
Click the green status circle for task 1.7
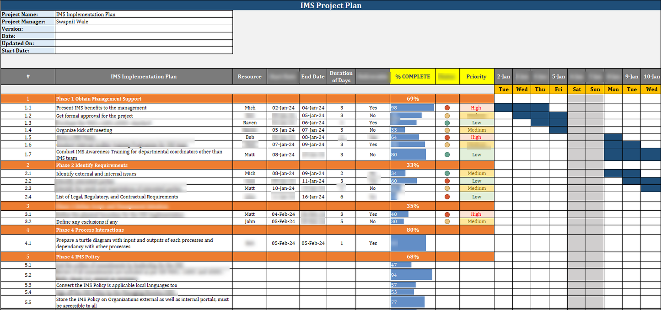(x=447, y=154)
